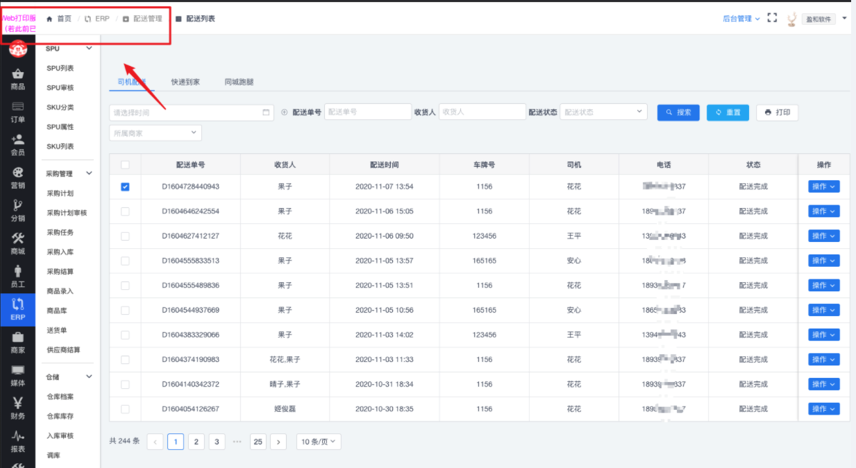The width and height of the screenshot is (856, 468).
Task: Open the 配送状态 filter dropdown
Action: [603, 112]
